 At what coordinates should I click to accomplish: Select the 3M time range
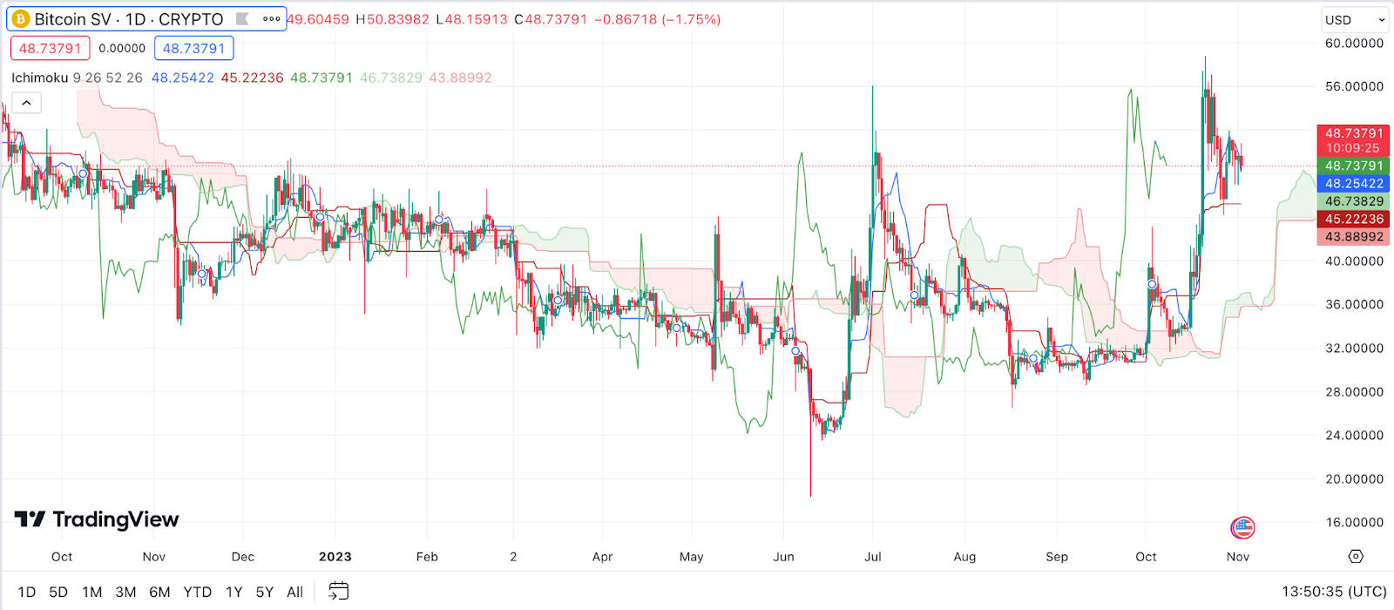click(x=125, y=592)
